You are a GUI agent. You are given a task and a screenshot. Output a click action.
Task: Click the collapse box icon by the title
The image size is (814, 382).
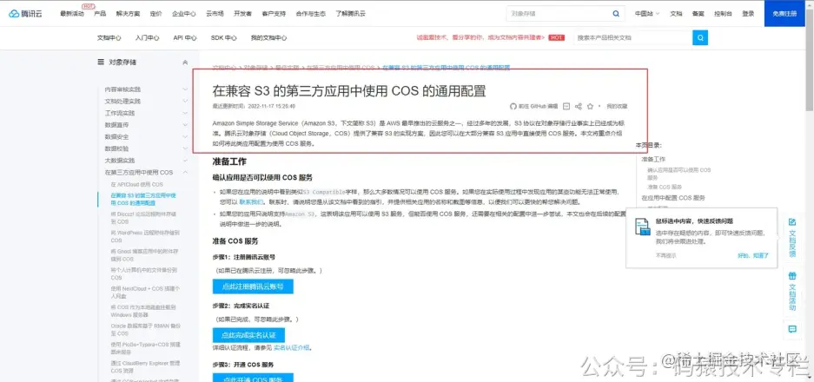point(566,106)
